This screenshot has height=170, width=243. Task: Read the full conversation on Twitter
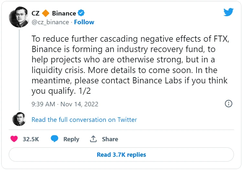pos(84,120)
